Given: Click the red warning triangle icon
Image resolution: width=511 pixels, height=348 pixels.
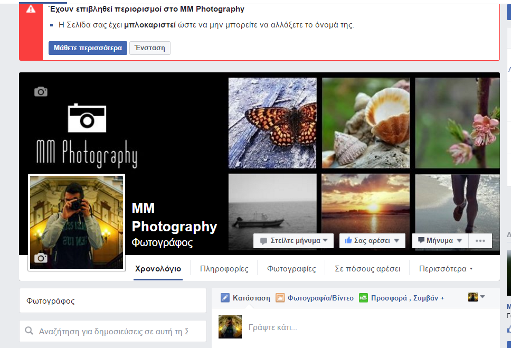Looking at the screenshot, I should (x=31, y=9).
